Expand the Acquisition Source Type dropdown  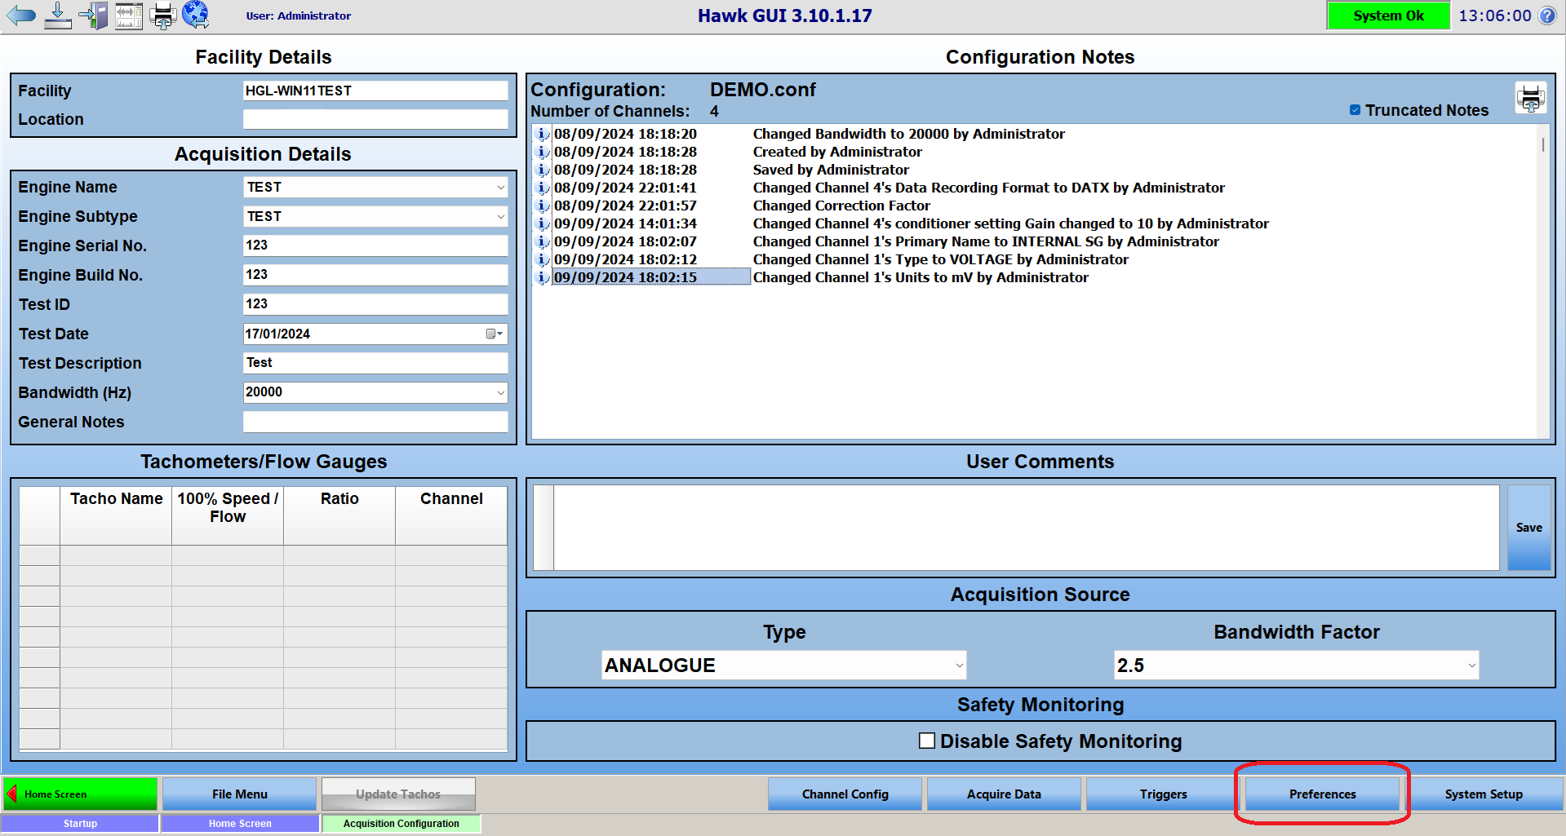[x=959, y=666]
